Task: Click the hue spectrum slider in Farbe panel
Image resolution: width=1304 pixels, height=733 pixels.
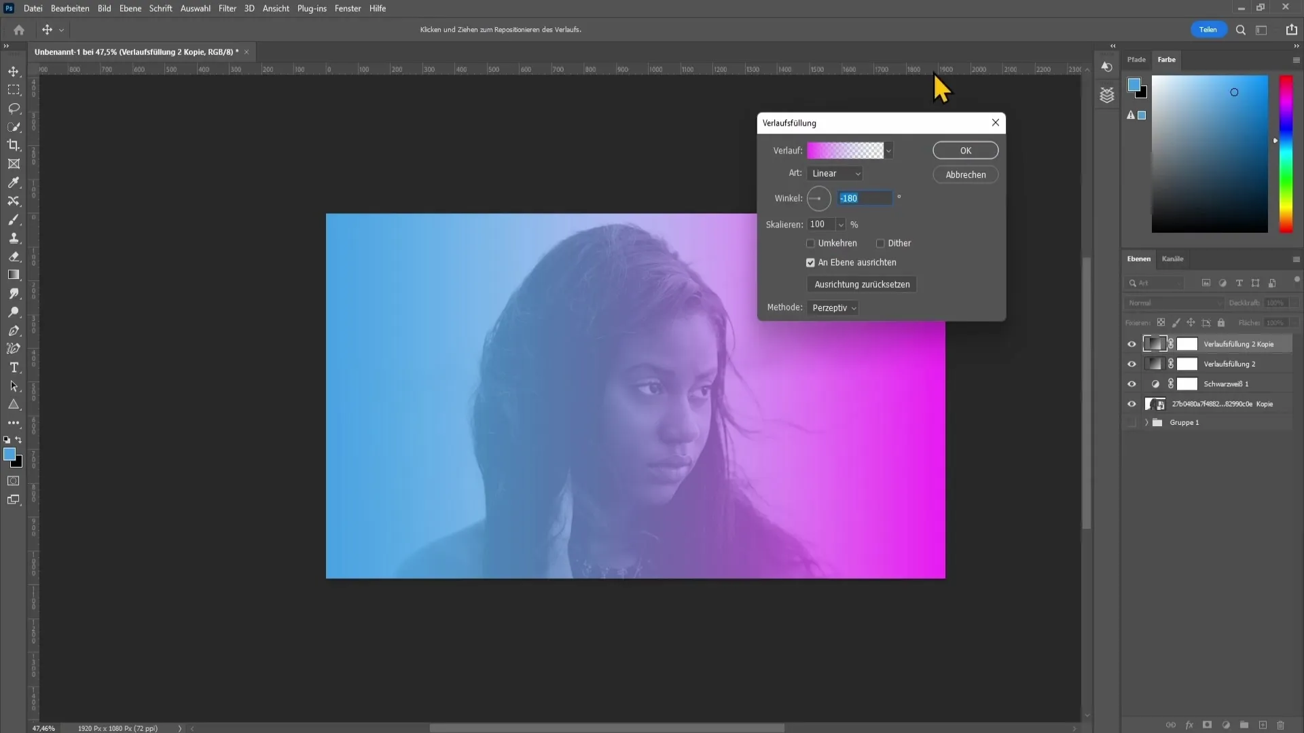Action: tap(1286, 154)
